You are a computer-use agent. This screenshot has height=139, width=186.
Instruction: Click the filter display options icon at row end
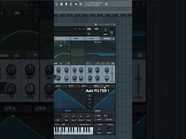113,63
